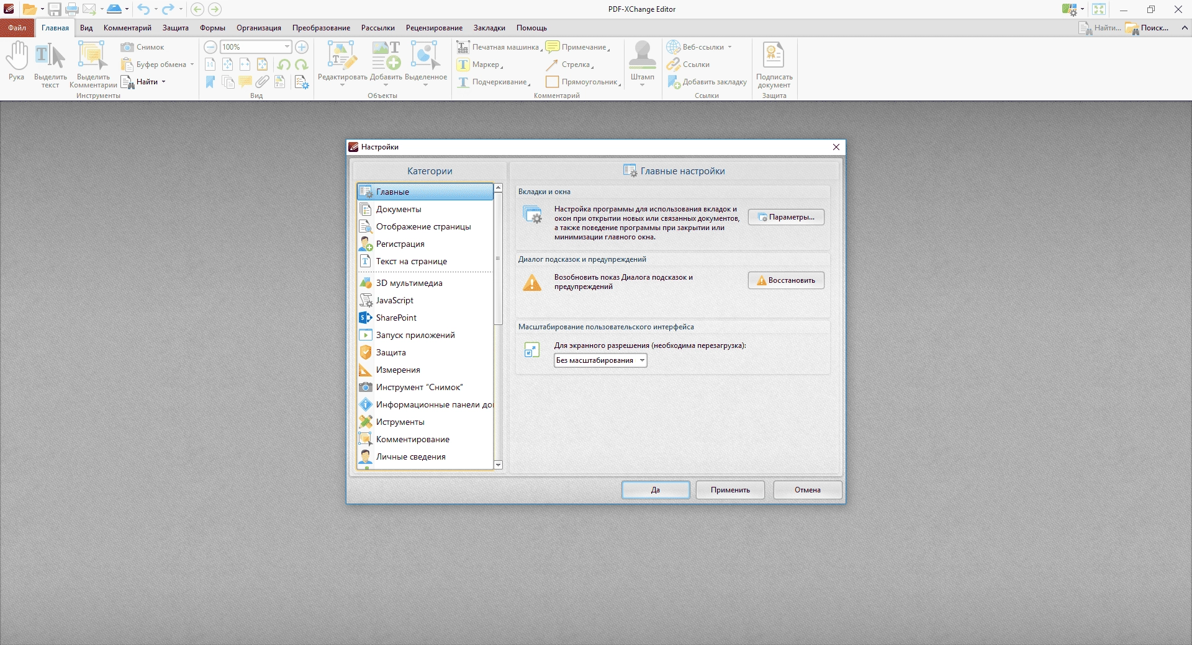
Task: Select the Маркер highlight tool
Action: point(479,64)
